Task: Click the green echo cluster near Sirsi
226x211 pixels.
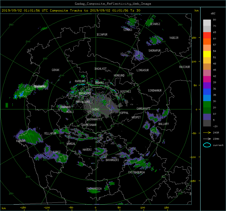Action: (x=62, y=158)
